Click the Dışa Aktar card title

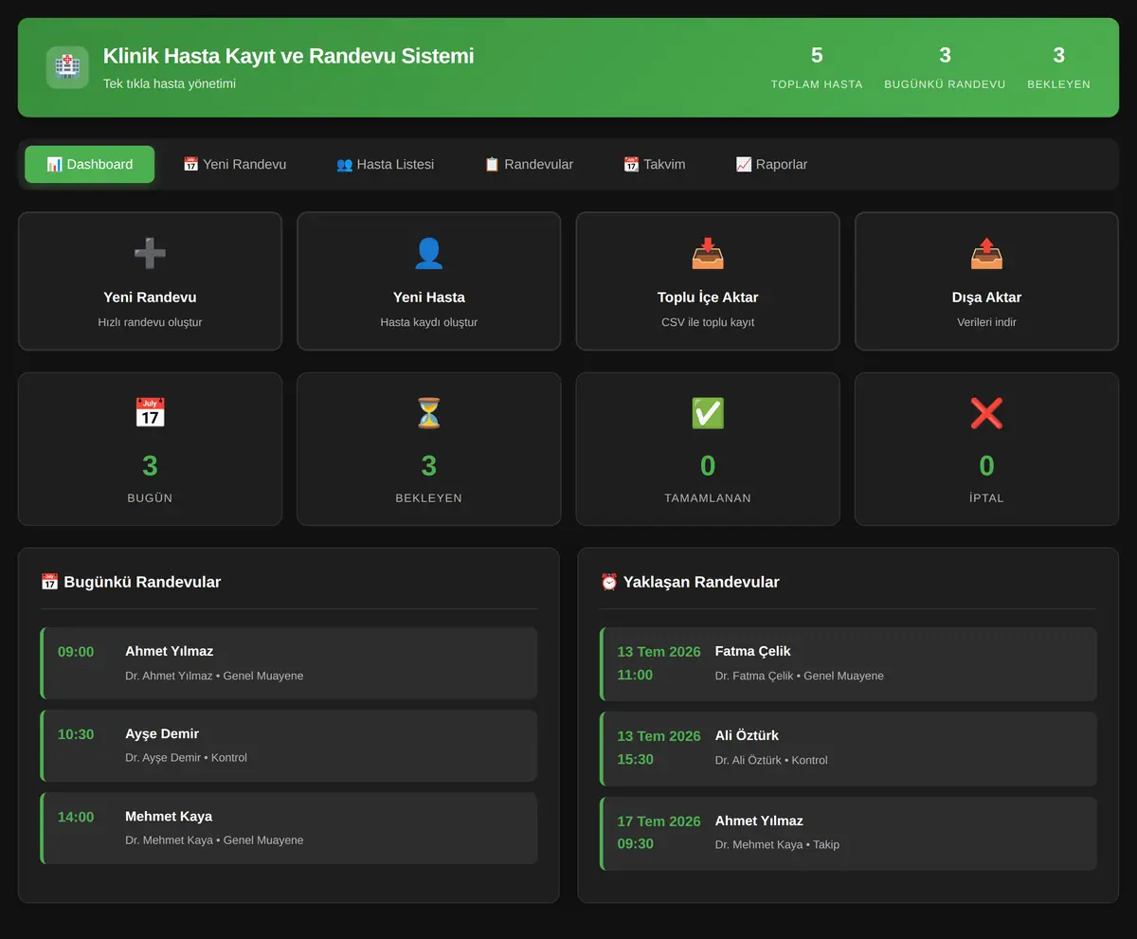pos(986,298)
